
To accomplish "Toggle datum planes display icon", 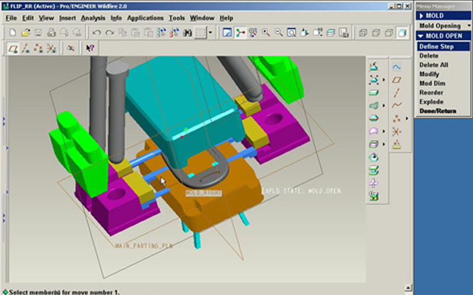I will pos(13,48).
